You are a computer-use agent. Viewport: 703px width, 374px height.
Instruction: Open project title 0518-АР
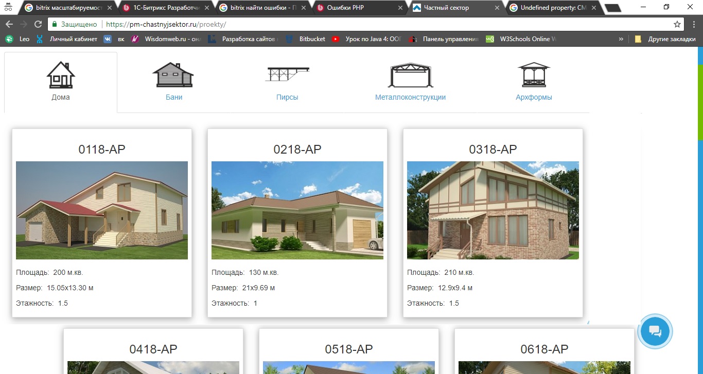tap(349, 349)
